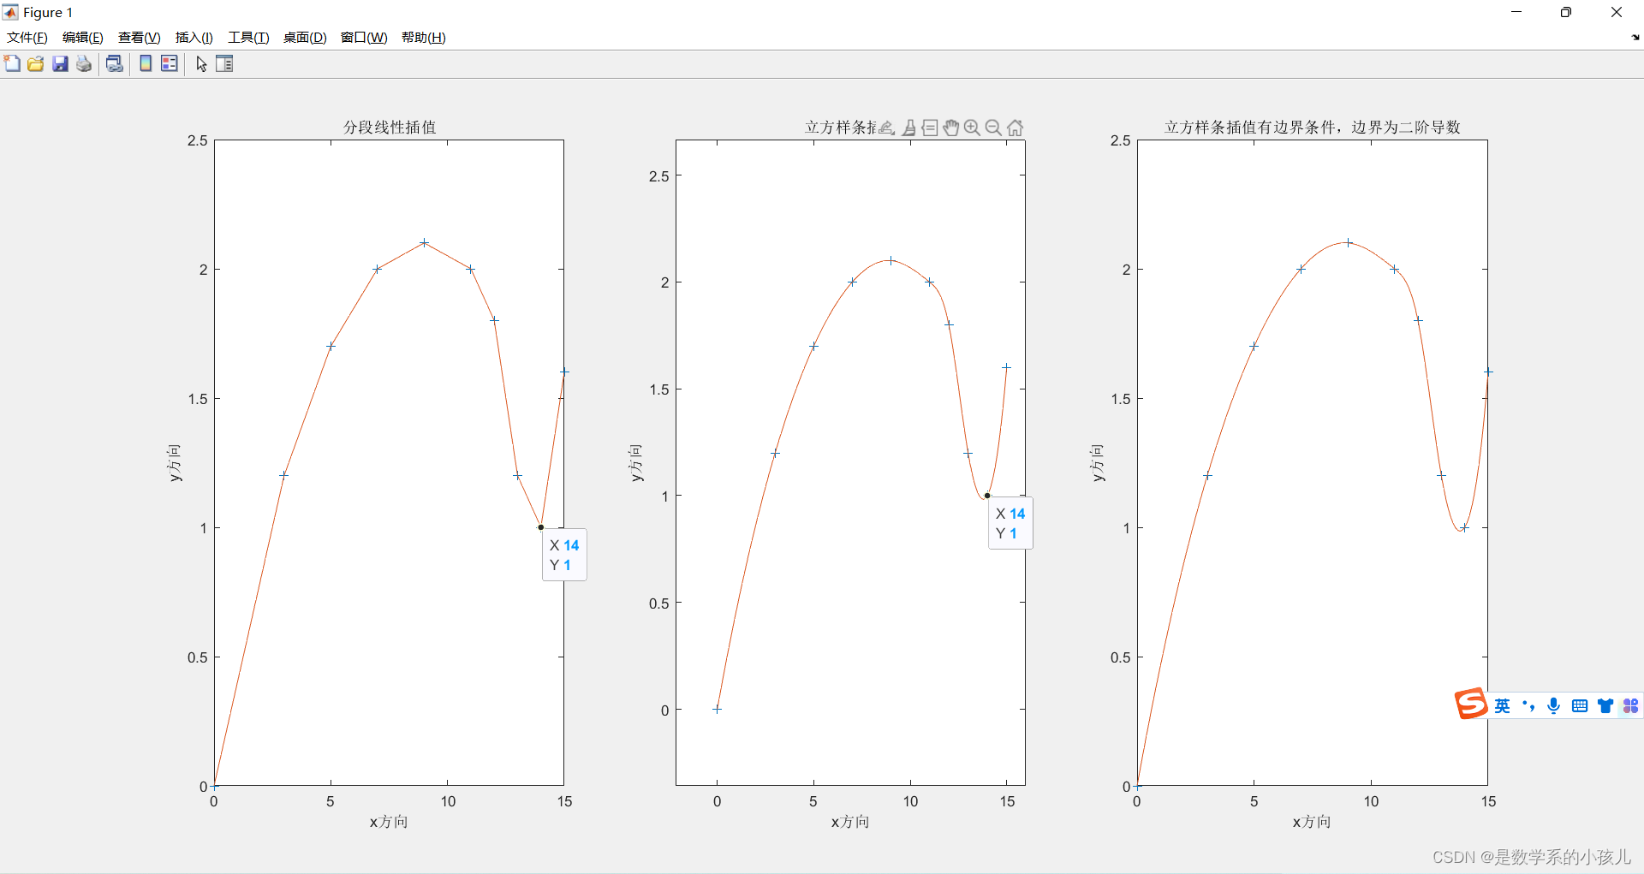Open the 文件(F) menu
The height and width of the screenshot is (874, 1644).
click(x=27, y=38)
